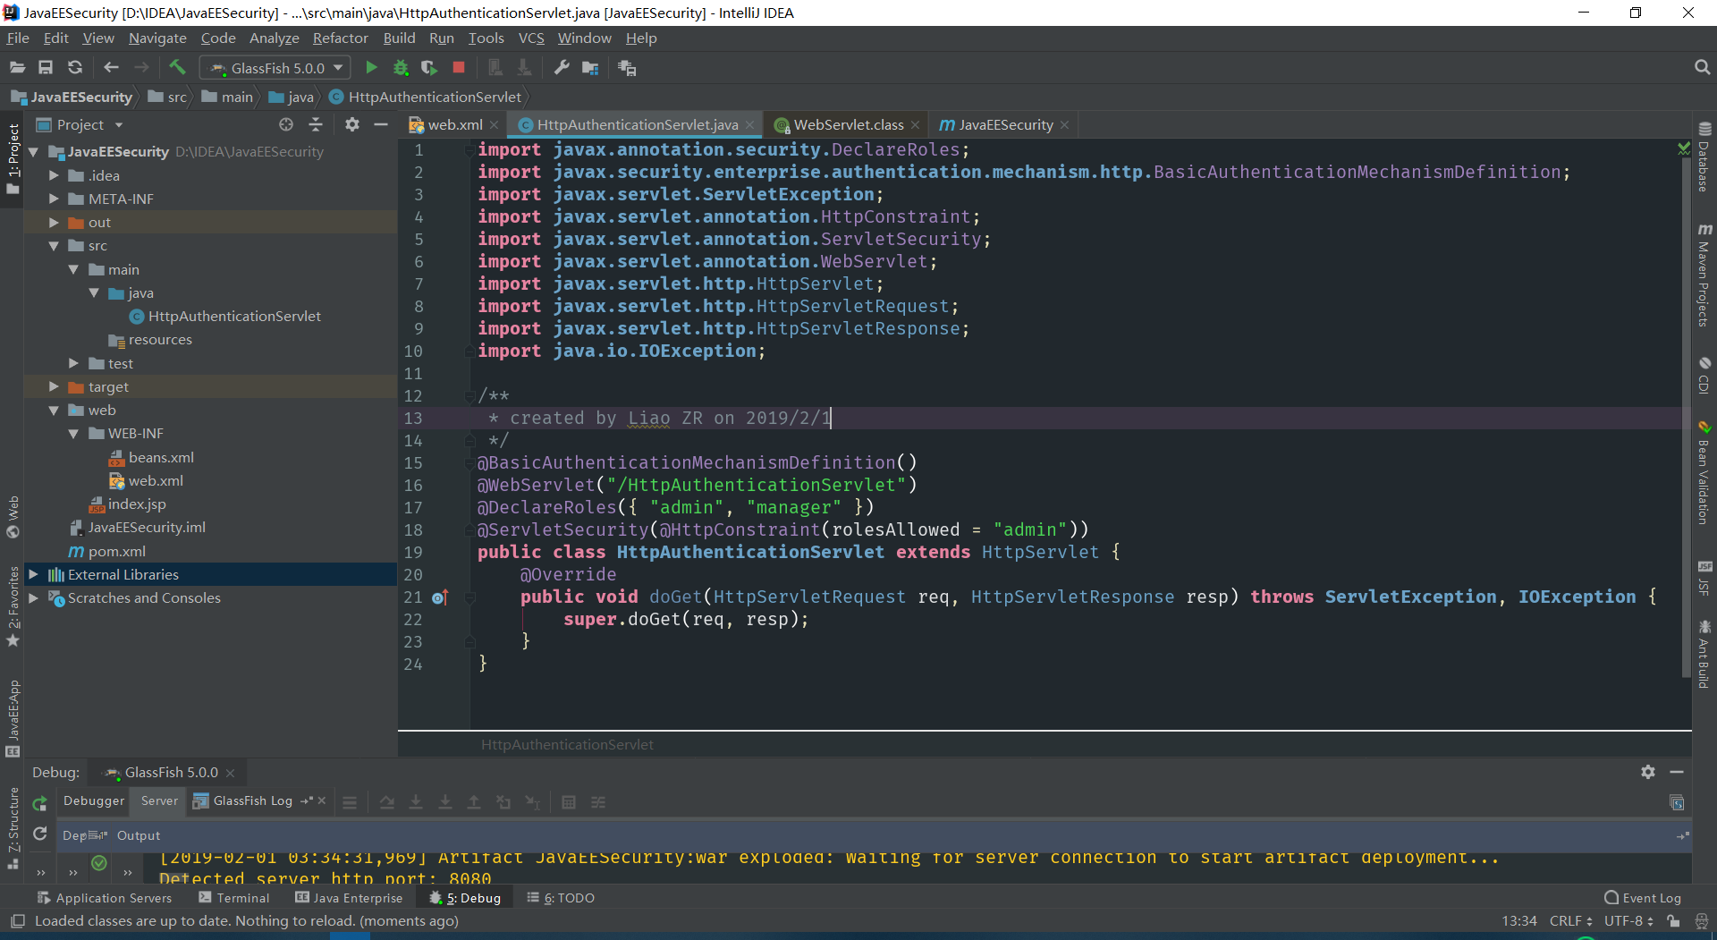Stop the running process with red square
Image resolution: width=1717 pixels, height=940 pixels.
[x=459, y=68]
